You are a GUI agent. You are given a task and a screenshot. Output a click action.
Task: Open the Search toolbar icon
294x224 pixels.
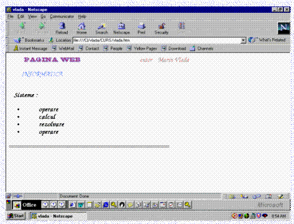point(101,28)
